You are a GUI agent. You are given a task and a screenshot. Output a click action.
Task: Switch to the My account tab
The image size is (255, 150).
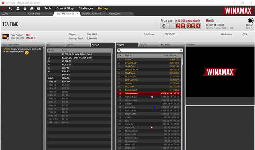pos(120,13)
